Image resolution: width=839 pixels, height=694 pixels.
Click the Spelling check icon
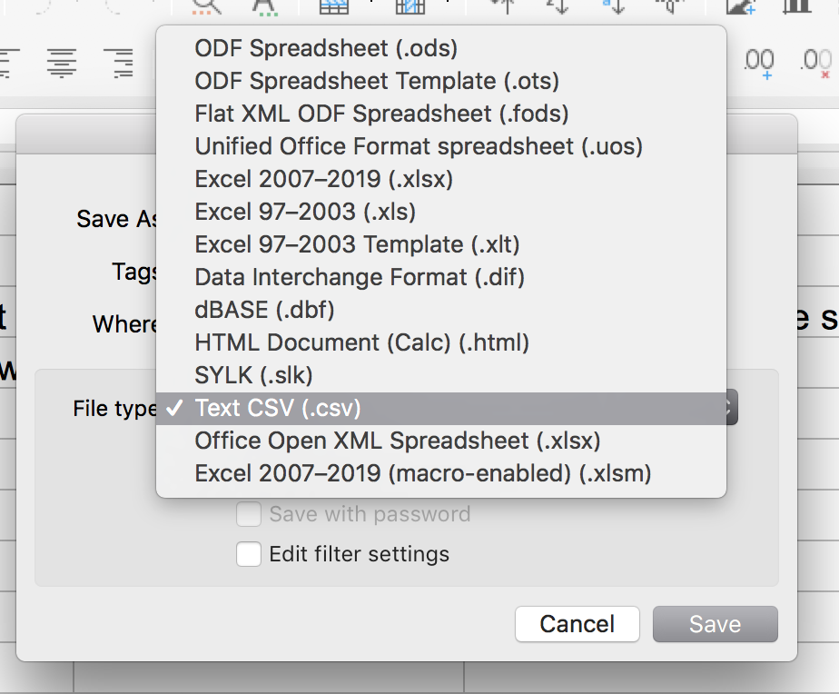(265, 7)
